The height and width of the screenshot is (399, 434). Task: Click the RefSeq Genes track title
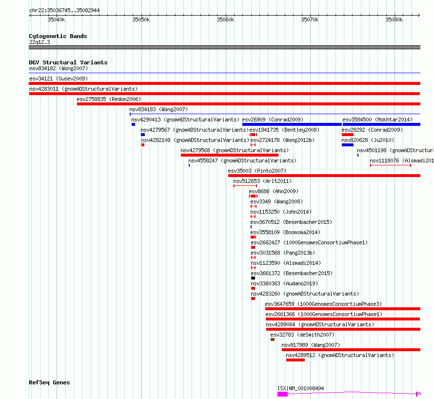point(49,383)
